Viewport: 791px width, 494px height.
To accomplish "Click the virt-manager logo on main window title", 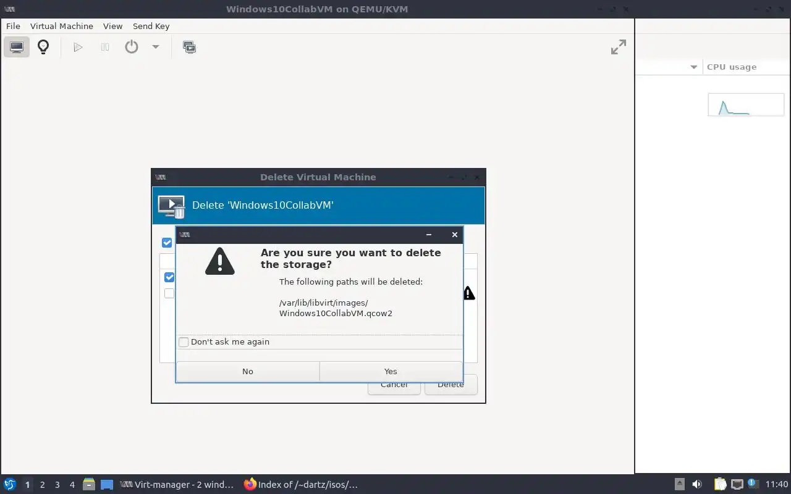I will [9, 9].
